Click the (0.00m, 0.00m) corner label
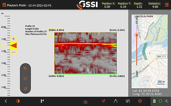171x106 pixels. coord(56,76)
